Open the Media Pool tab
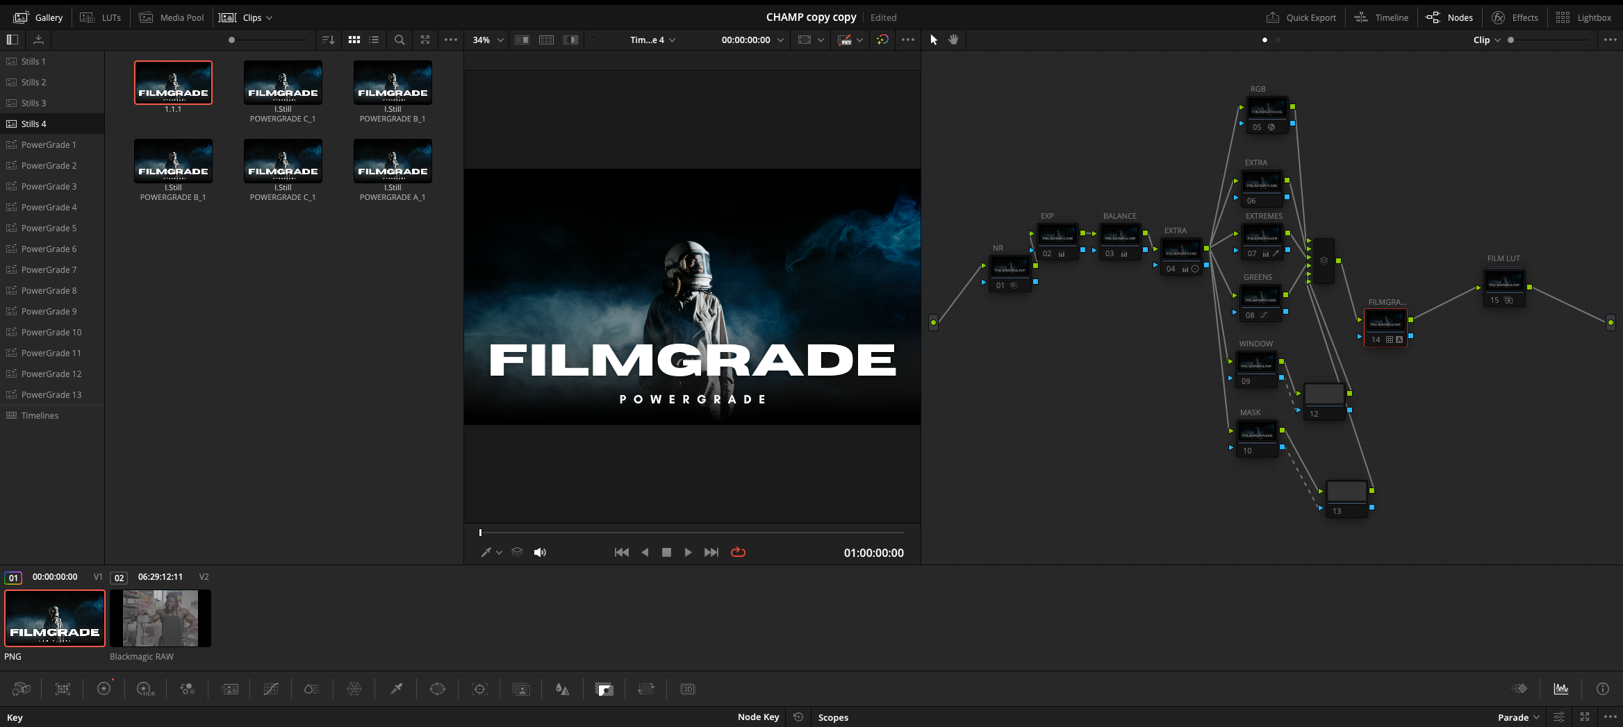The width and height of the screenshot is (1623, 727). [171, 17]
